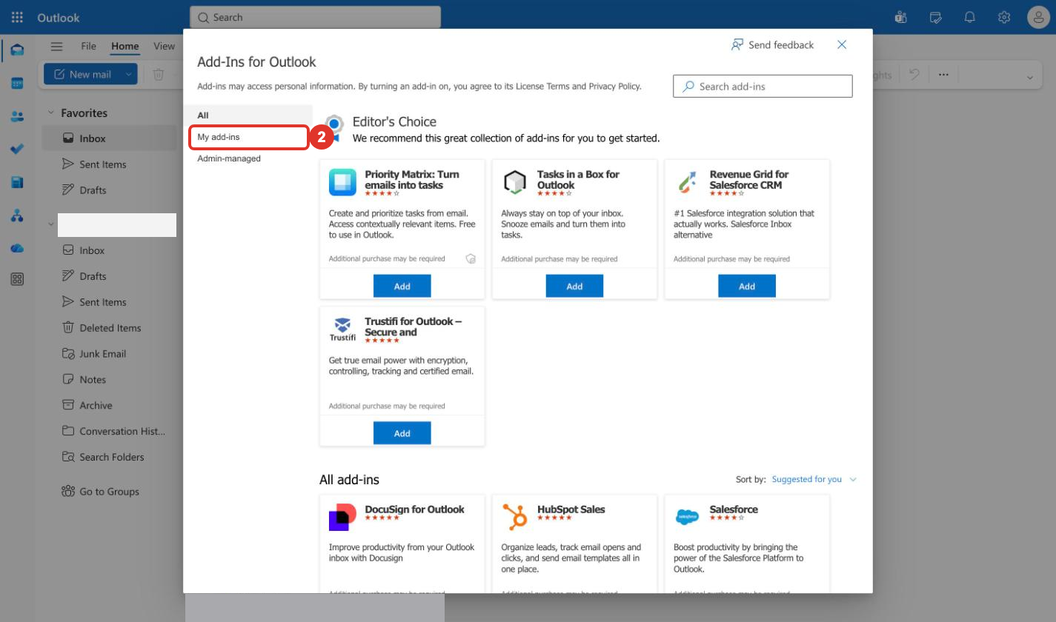1056x622 pixels.
Task: Open the Junk Email folder
Action: pyautogui.click(x=109, y=354)
